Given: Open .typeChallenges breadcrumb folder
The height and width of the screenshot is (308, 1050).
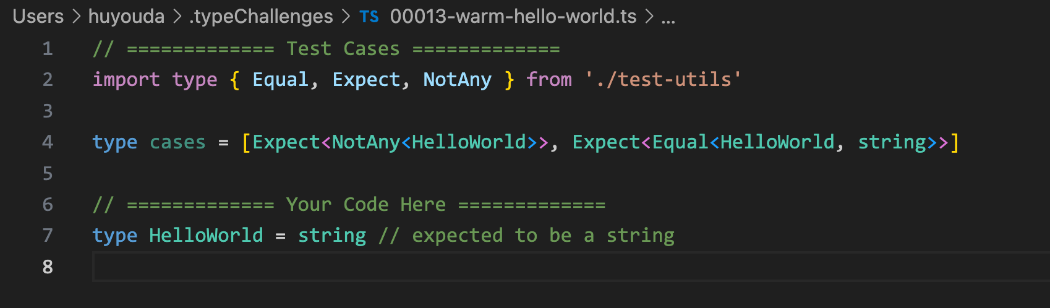Looking at the screenshot, I should point(262,16).
